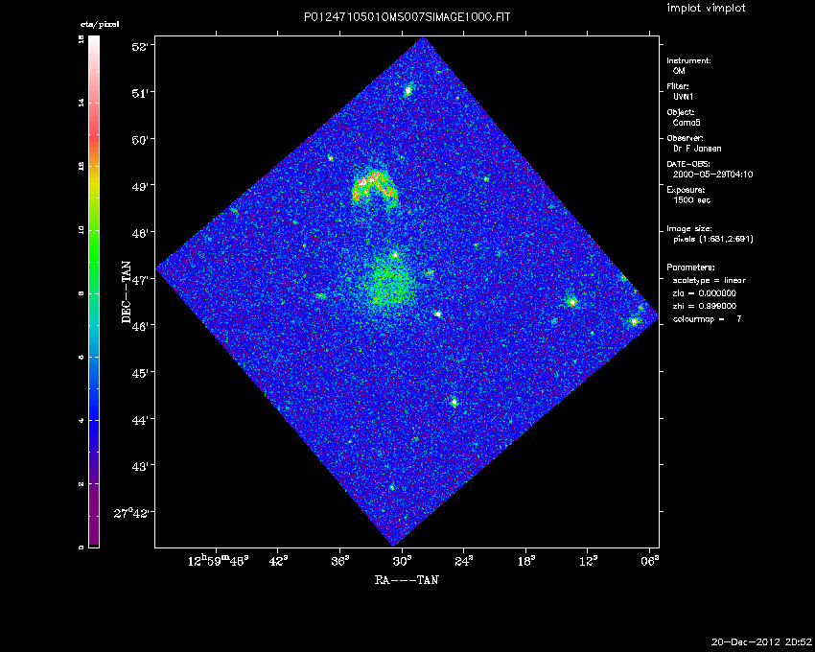Click the observer name 'Dr F Jansen'
815x652 pixels.
coord(697,149)
